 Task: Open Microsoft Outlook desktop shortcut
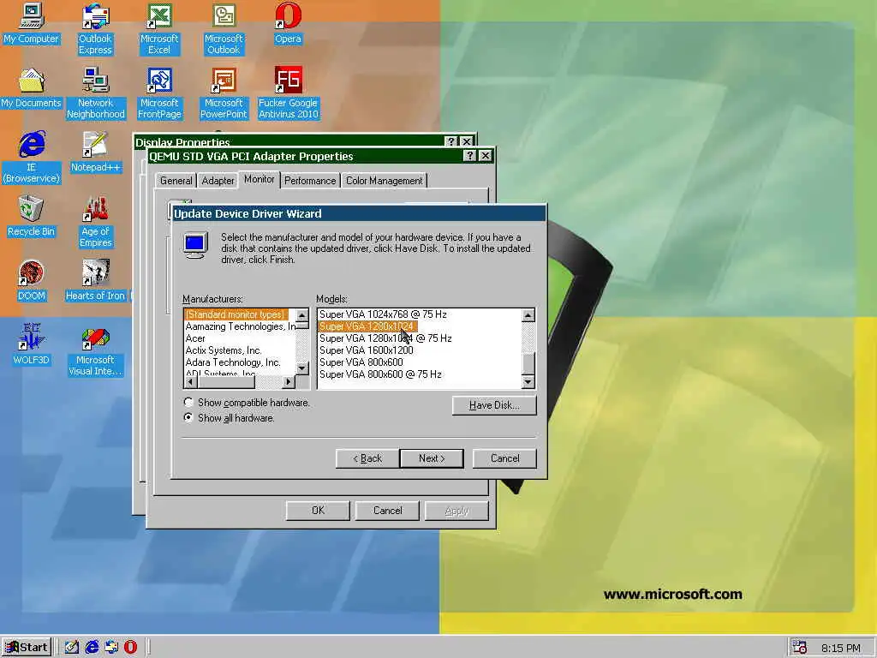click(224, 29)
